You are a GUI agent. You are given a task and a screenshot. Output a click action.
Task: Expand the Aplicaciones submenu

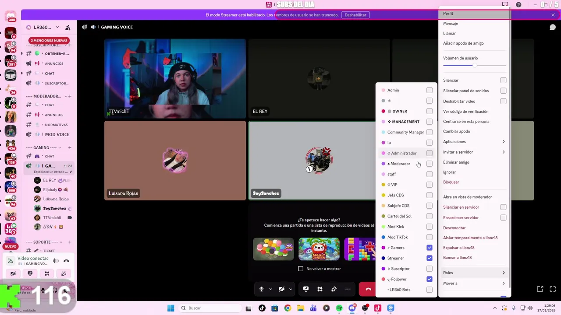coord(474,141)
